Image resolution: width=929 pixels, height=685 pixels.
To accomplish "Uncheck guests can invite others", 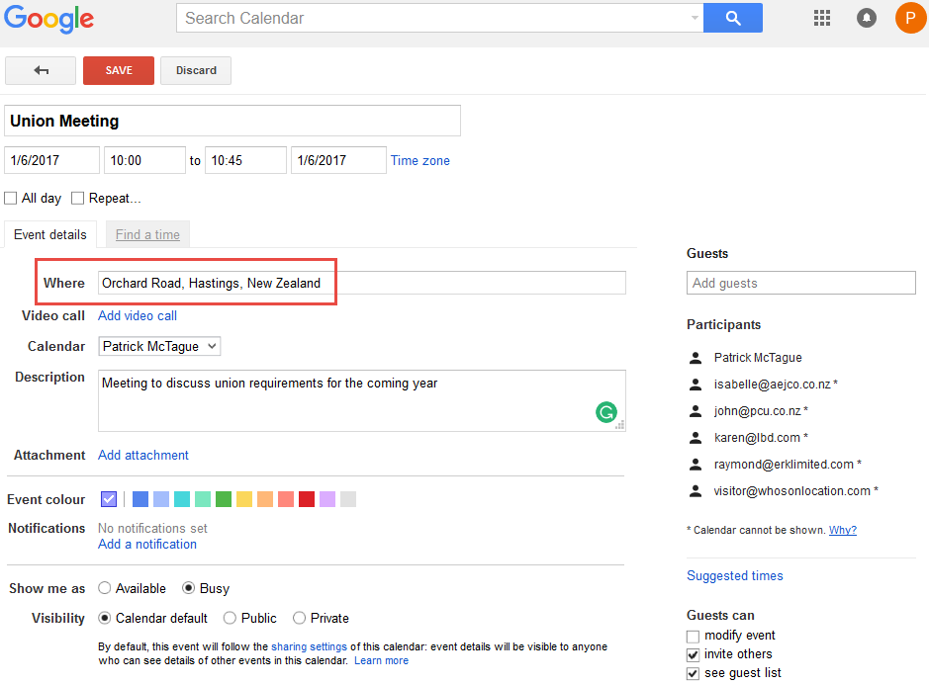I will [693, 654].
